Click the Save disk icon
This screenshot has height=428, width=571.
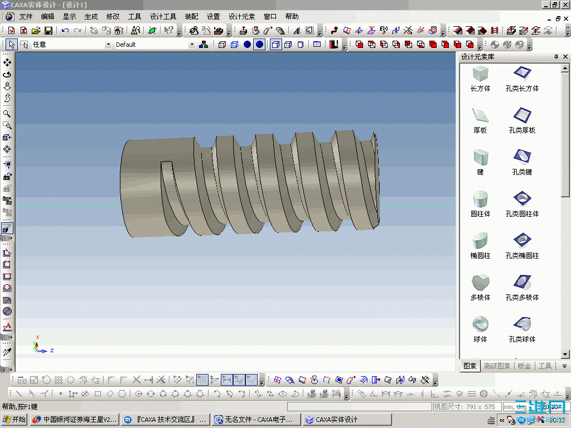point(48,31)
